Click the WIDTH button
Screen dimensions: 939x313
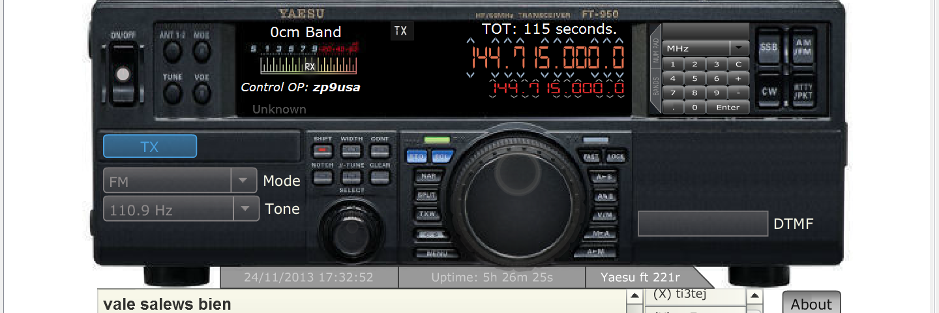coord(351,151)
